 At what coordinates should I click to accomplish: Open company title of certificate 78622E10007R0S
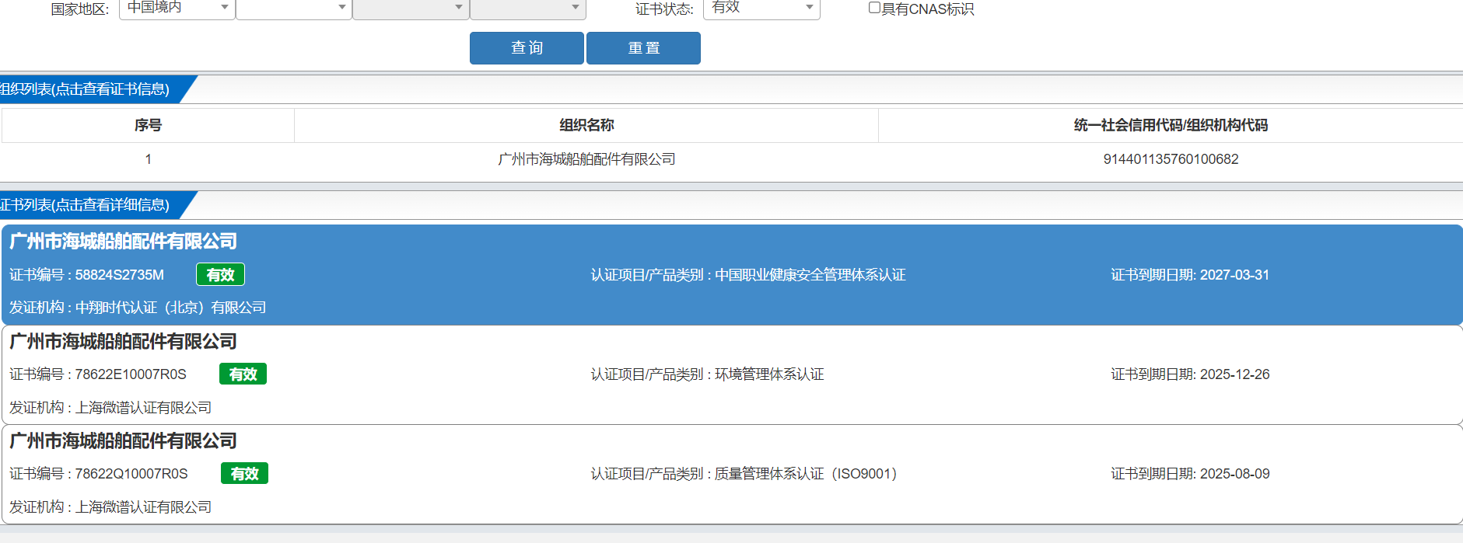(123, 342)
